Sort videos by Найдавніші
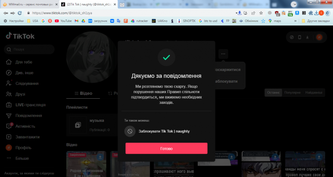This screenshot has height=177, width=333. tap(313, 93)
